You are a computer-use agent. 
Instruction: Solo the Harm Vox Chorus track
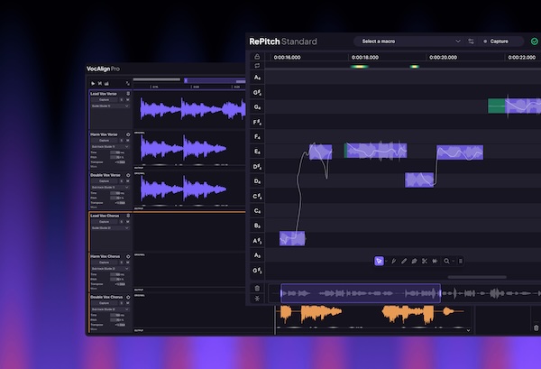(x=122, y=263)
